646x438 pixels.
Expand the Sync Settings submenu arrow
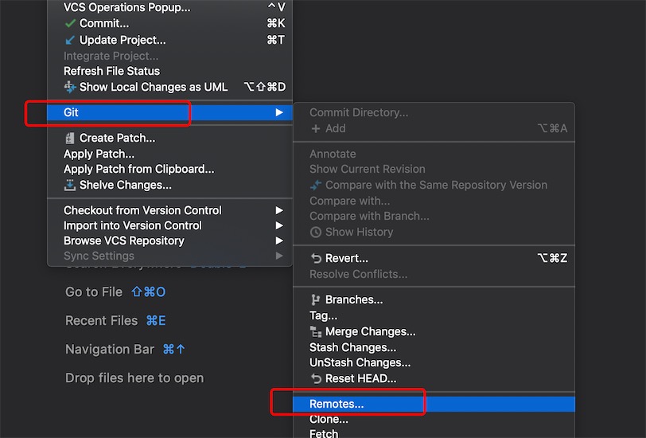click(x=279, y=256)
